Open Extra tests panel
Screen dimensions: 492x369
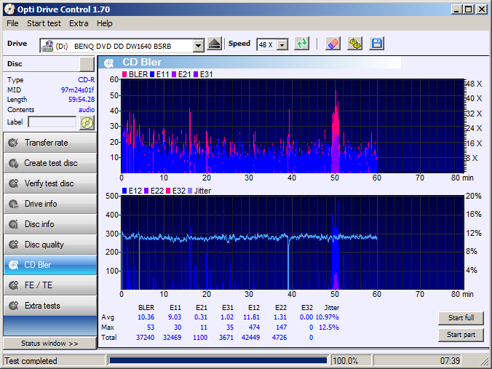[50, 306]
